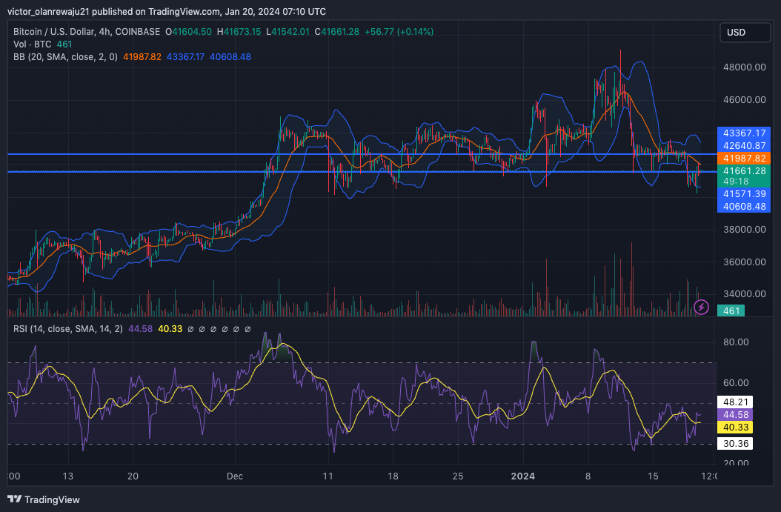Click the green 41661.28 current price label

(x=744, y=171)
